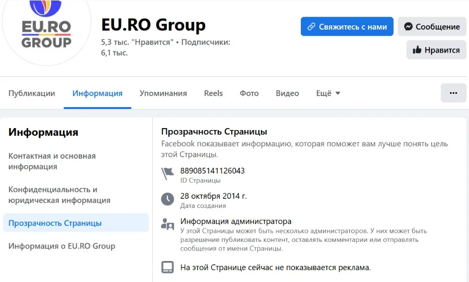The height and width of the screenshot is (282, 469).
Task: Select the 'Информация' tab
Action: [97, 93]
